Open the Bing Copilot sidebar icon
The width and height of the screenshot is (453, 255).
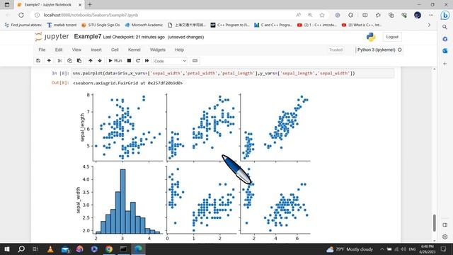445,16
